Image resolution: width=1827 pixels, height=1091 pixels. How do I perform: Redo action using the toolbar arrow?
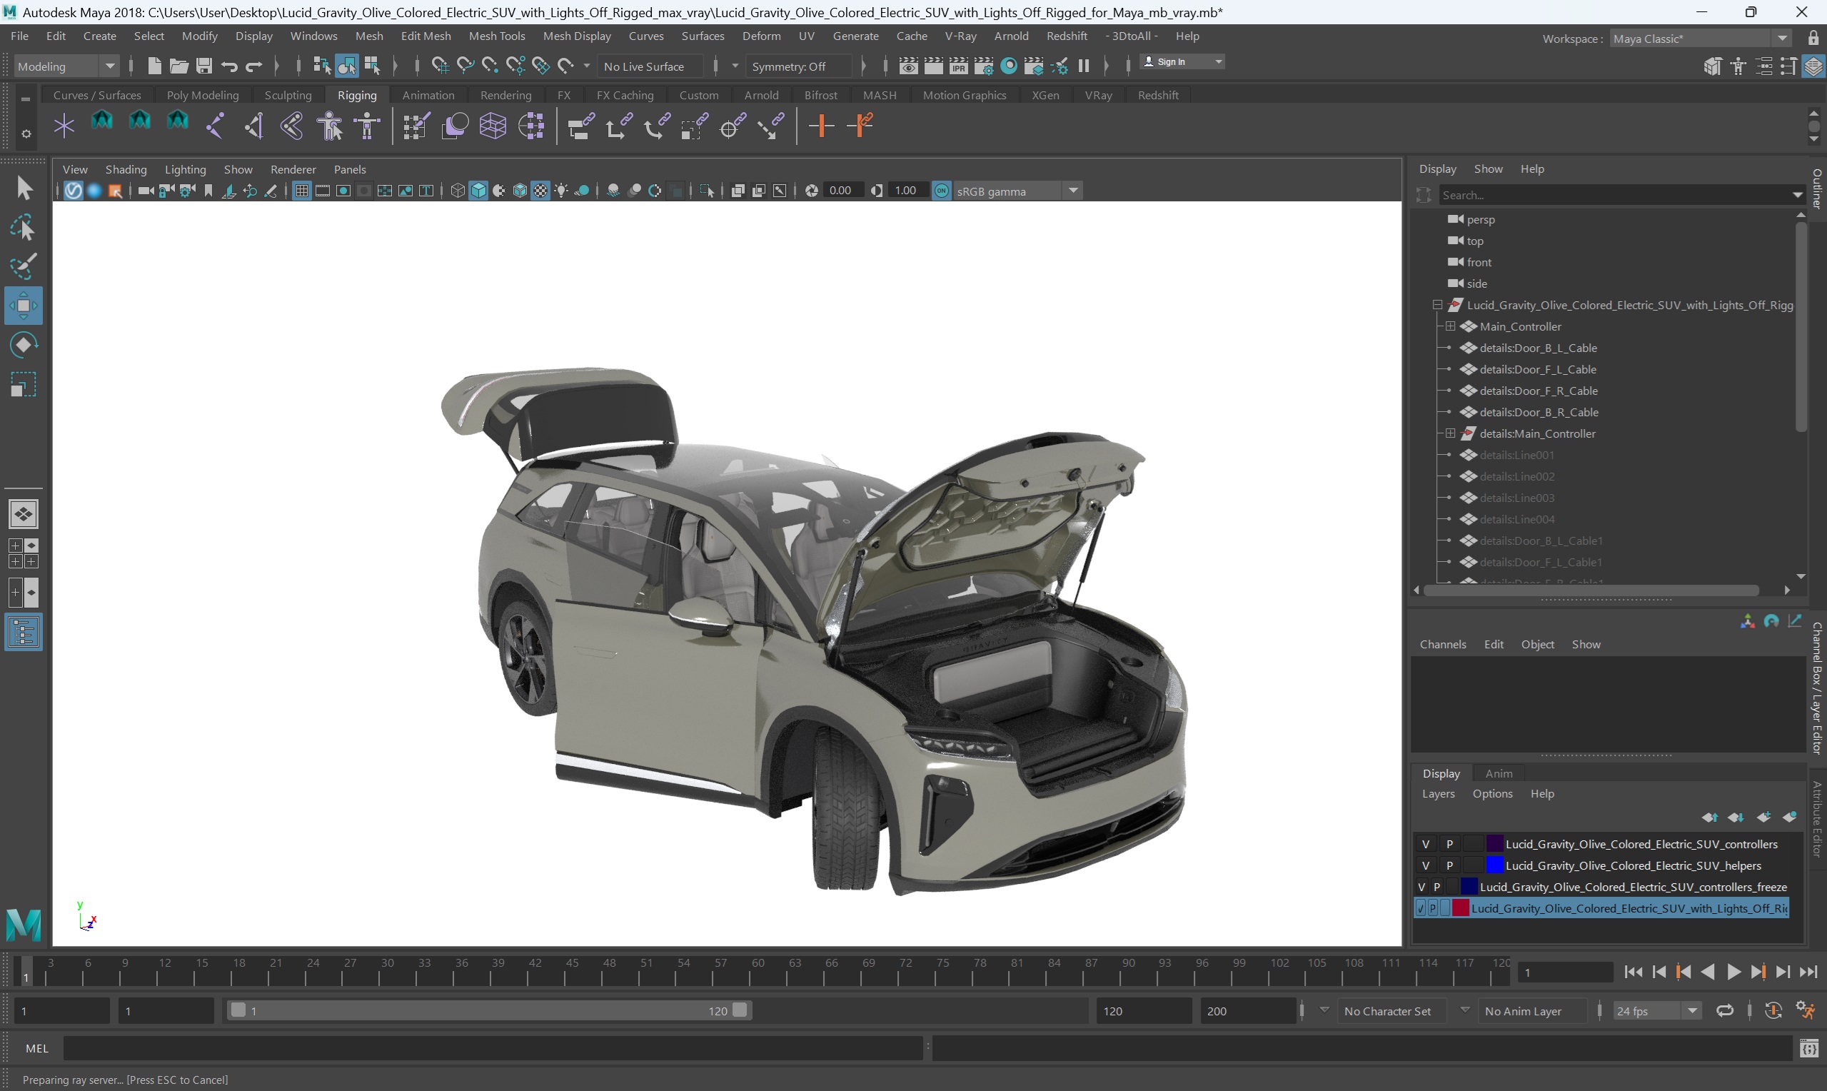pos(253,66)
